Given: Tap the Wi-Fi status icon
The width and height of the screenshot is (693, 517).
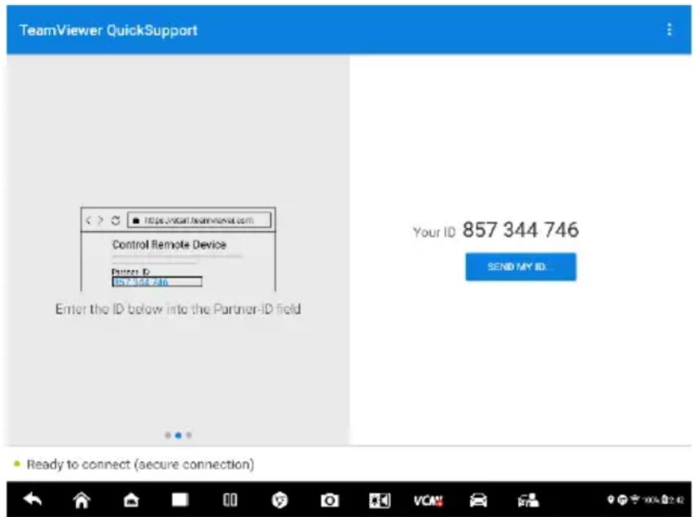Looking at the screenshot, I should (634, 499).
